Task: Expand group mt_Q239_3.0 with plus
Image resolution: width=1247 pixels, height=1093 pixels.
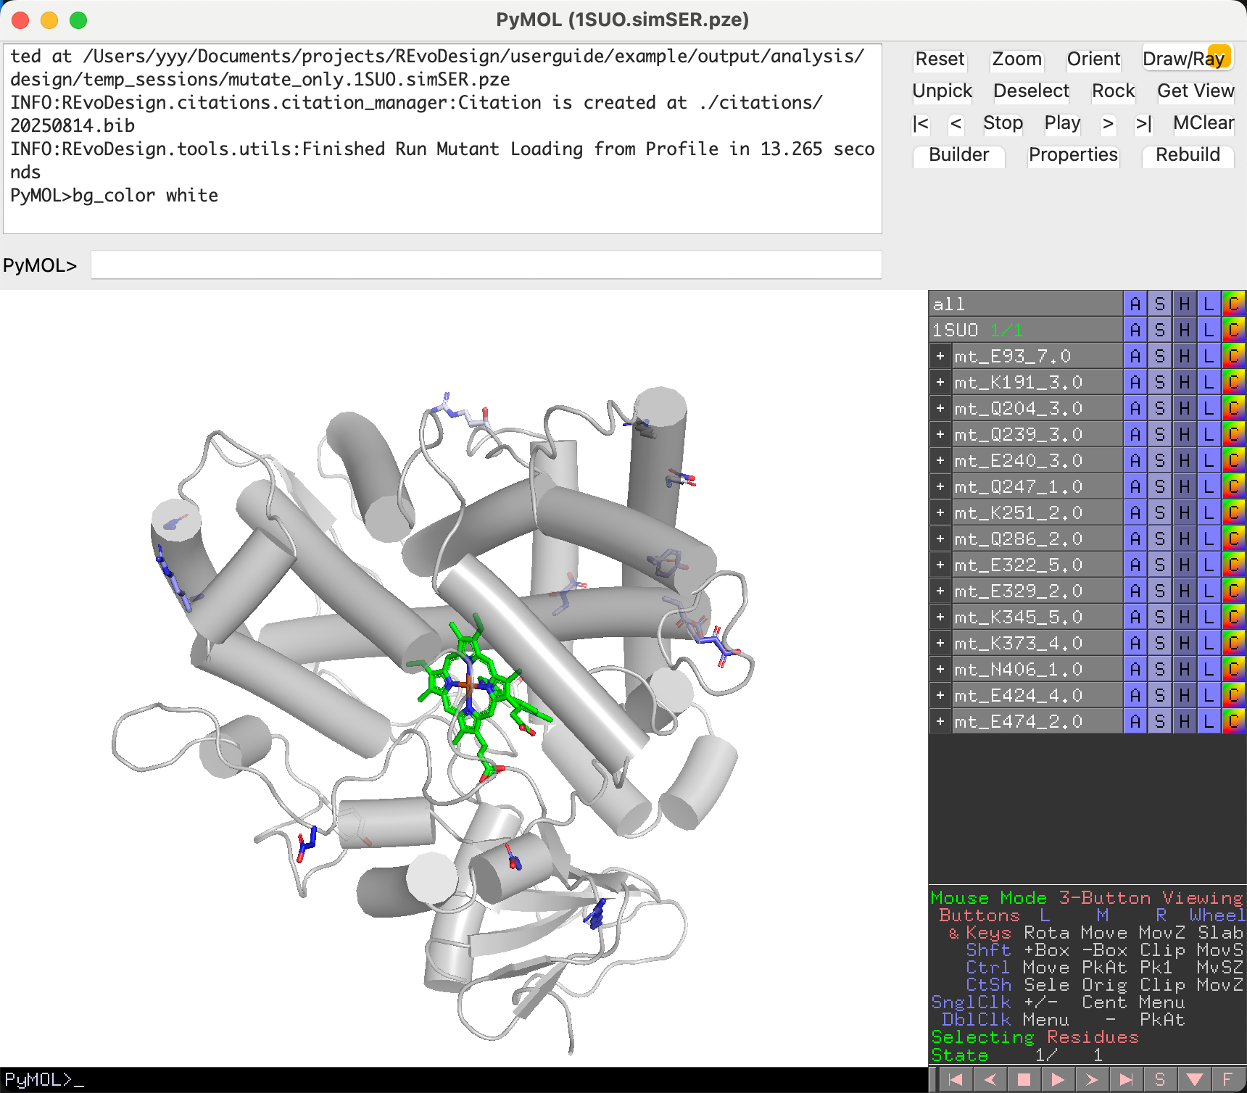Action: [940, 434]
